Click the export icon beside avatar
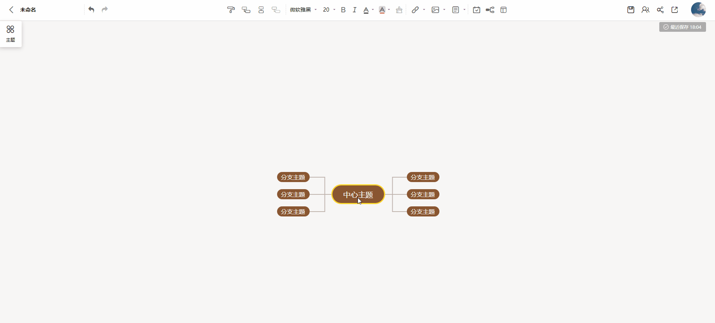 pyautogui.click(x=675, y=10)
